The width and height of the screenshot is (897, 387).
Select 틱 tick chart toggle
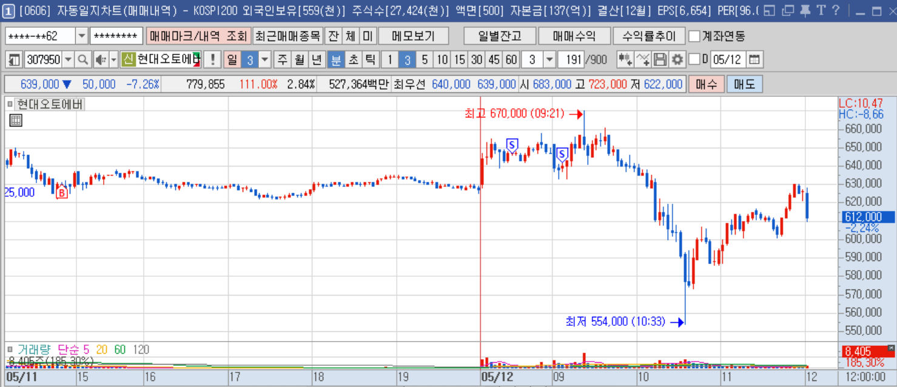click(371, 59)
